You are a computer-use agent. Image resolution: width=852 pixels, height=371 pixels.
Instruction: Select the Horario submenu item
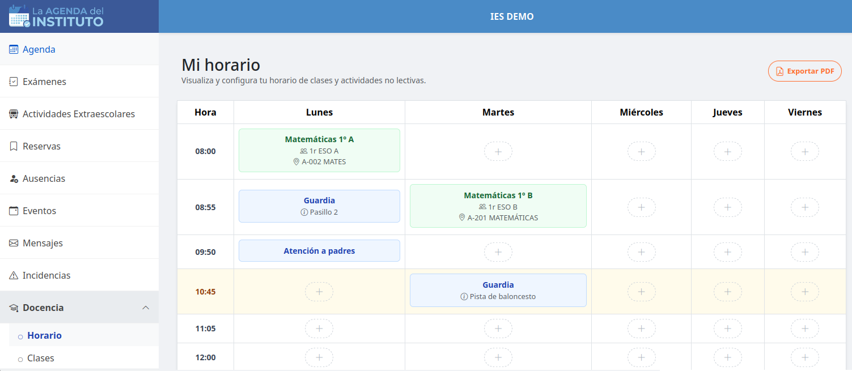84,335
